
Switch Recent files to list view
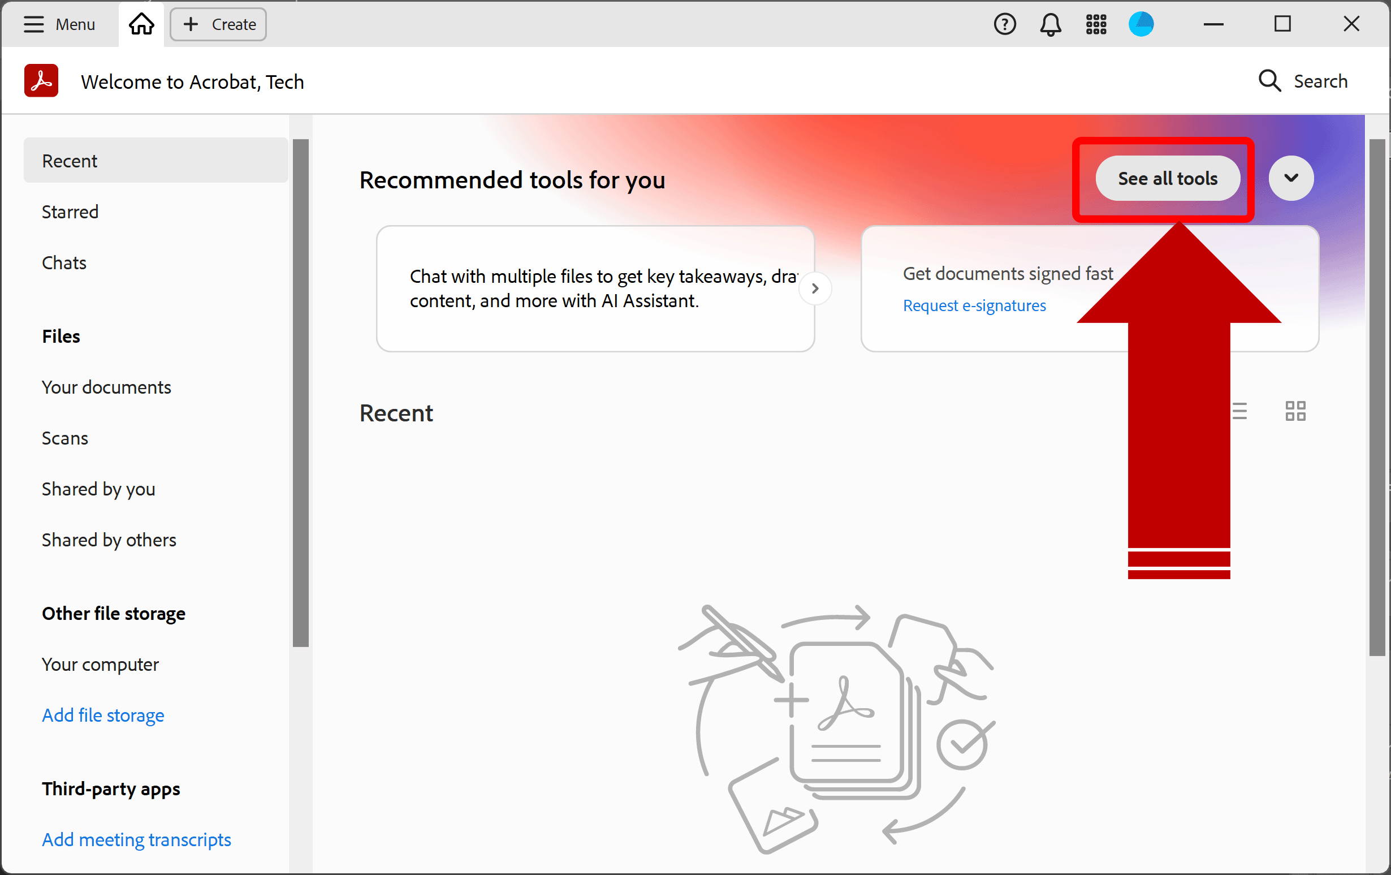click(1239, 412)
